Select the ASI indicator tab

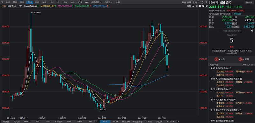(90, 121)
